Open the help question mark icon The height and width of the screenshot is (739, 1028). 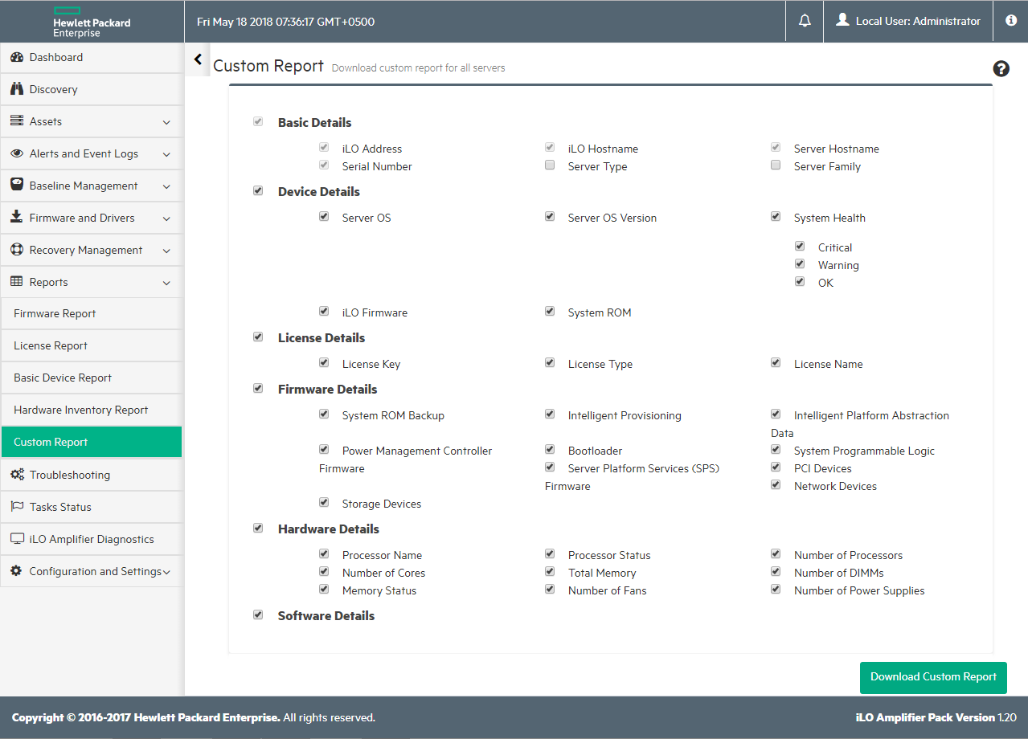pyautogui.click(x=1001, y=69)
